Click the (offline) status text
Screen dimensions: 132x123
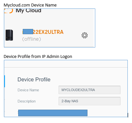click(32, 39)
